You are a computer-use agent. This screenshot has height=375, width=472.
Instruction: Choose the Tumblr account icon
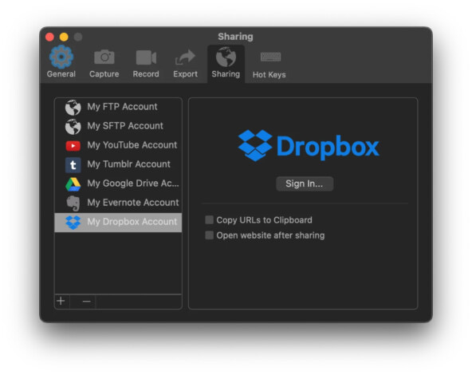click(73, 164)
